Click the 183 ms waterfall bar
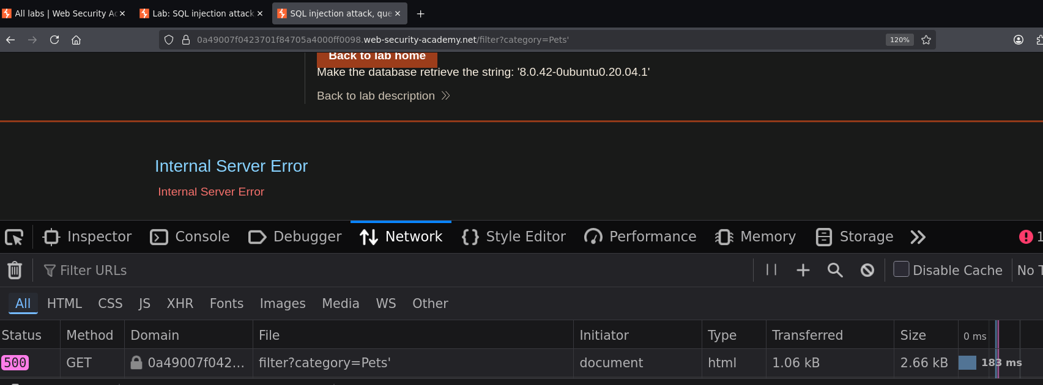1043x385 pixels. (x=967, y=362)
